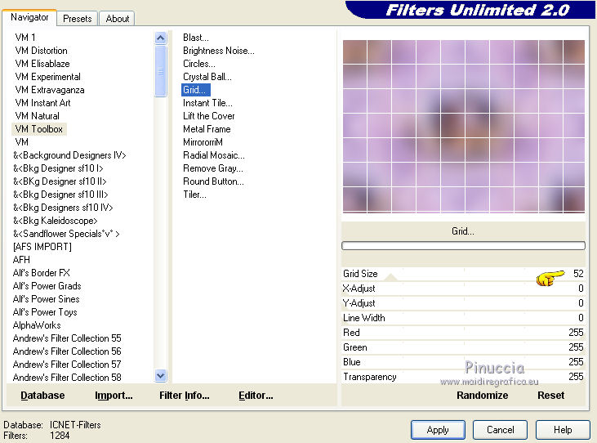597x443 pixels.
Task: Choose MirrororriM filter
Action: coord(203,142)
